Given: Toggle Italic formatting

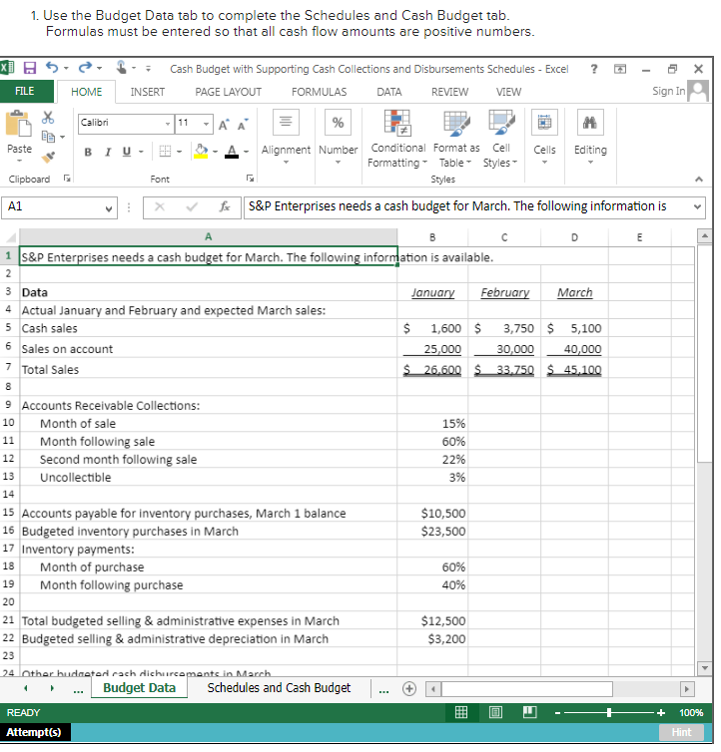Looking at the screenshot, I should tap(108, 152).
